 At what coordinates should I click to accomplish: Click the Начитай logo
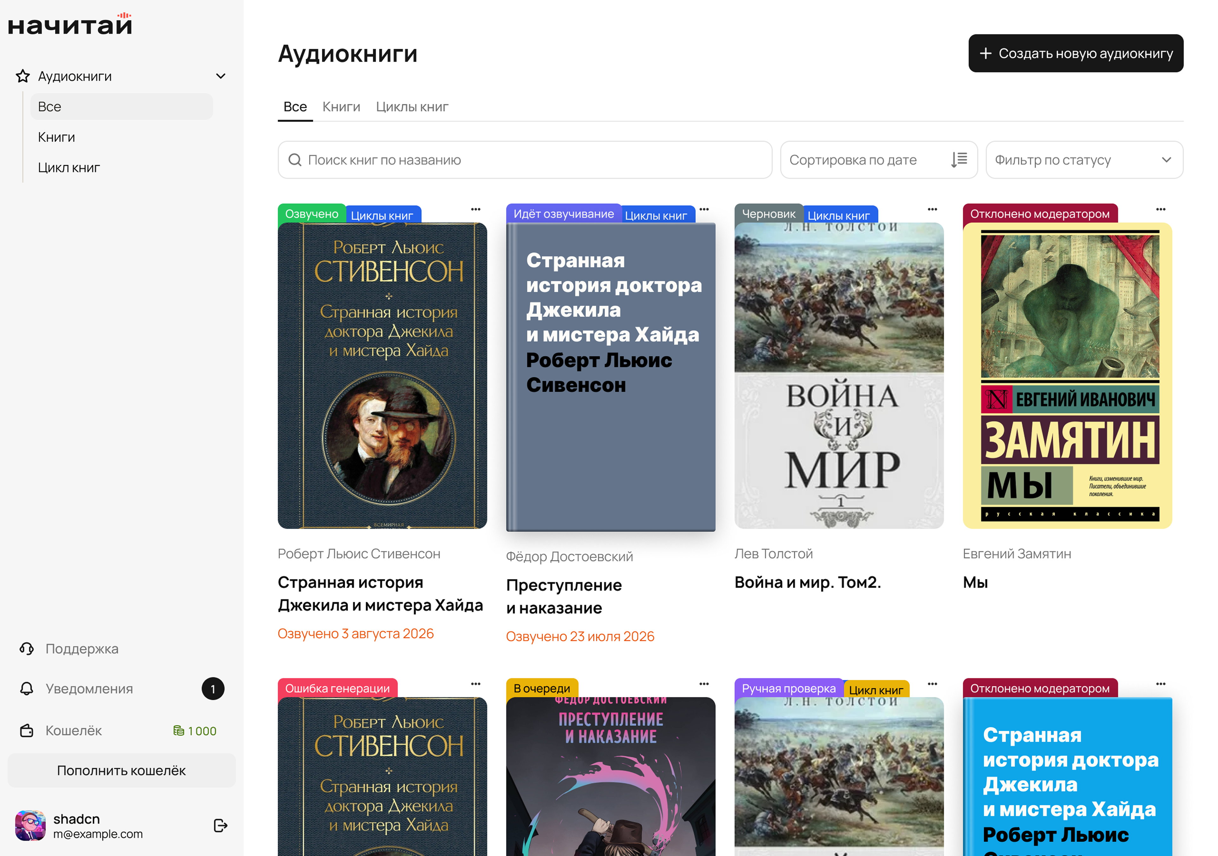(69, 24)
